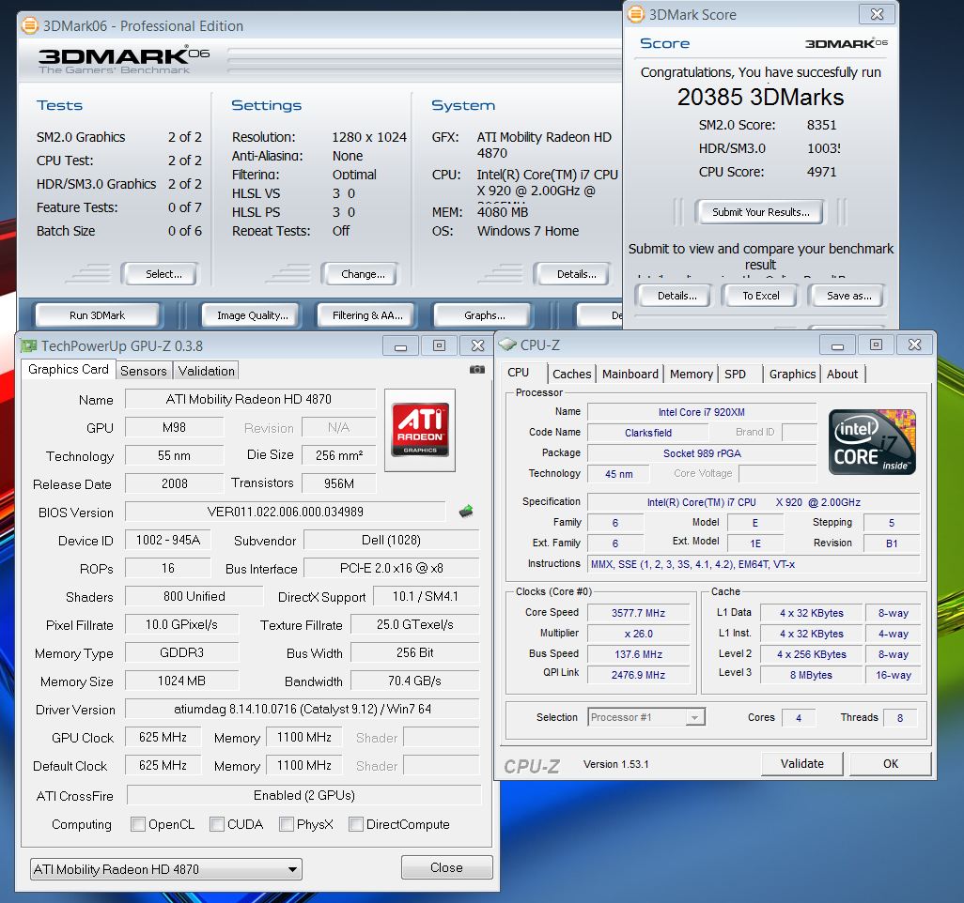Switch to the SPD tab in CPU-Z

tap(736, 375)
